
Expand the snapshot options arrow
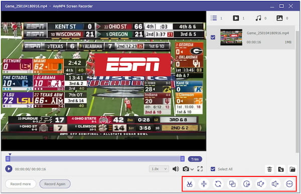tap(192, 169)
